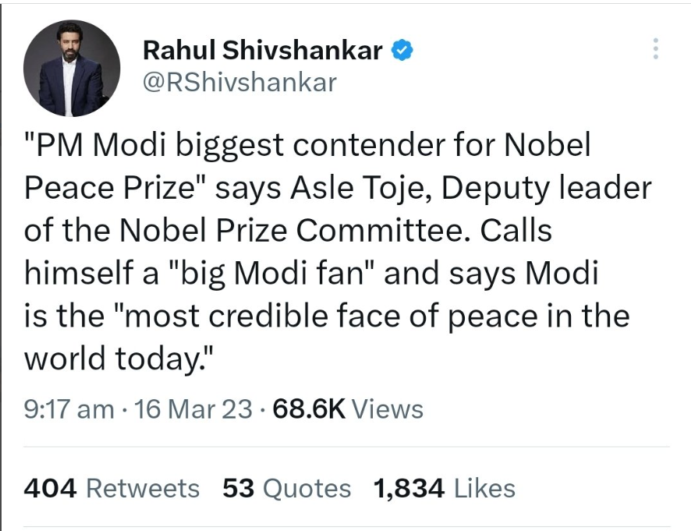Open the three-dot more options menu
This screenshot has height=531, width=691.
tap(656, 48)
